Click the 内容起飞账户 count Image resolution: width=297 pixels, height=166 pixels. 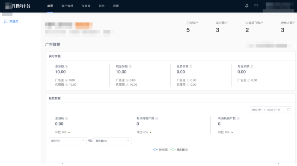coord(247,30)
